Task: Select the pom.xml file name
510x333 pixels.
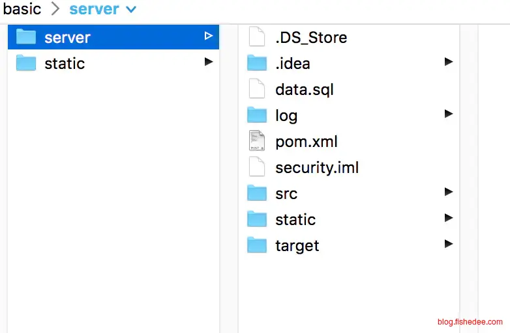Action: tap(306, 142)
